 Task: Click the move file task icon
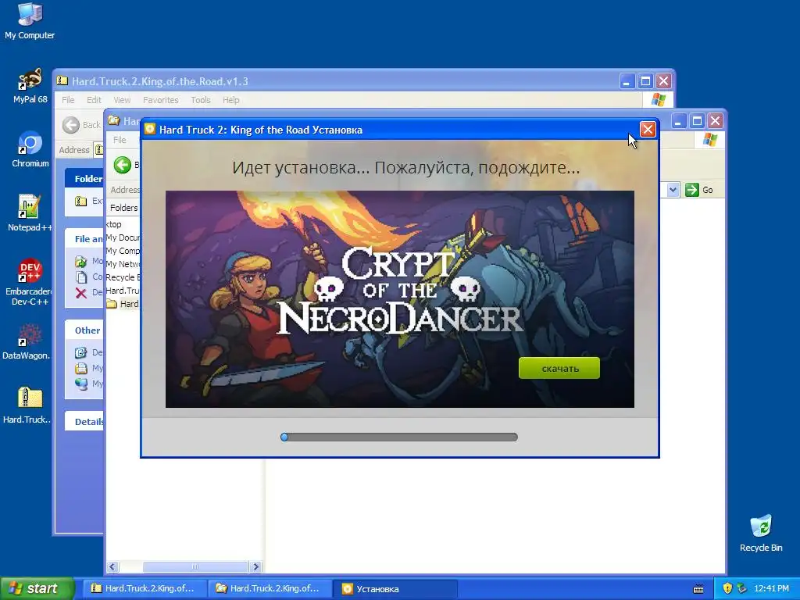click(81, 261)
